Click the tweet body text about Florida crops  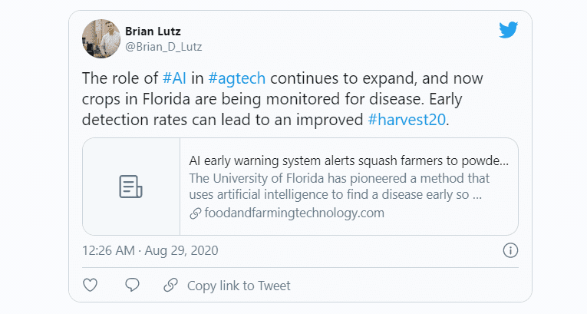tap(282, 99)
